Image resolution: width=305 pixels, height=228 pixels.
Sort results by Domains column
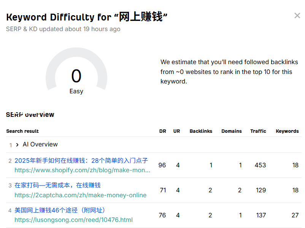[232, 131]
